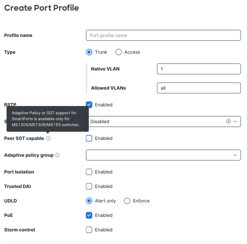The width and height of the screenshot is (247, 244).
Task: Enable the Peer SGT capable checkbox
Action: pyautogui.click(x=89, y=138)
